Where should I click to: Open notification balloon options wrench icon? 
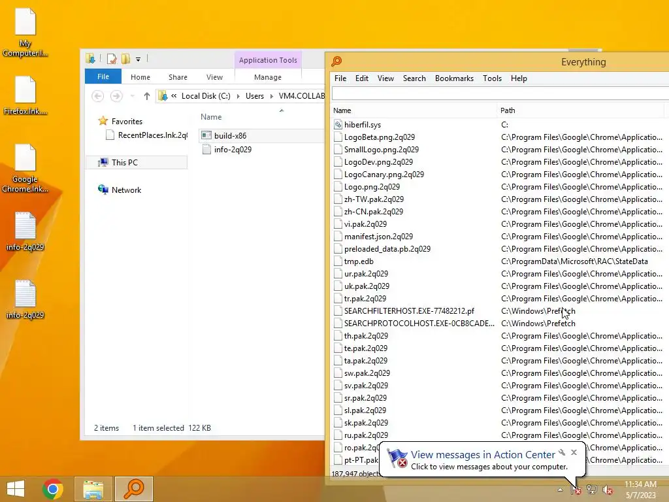(x=562, y=452)
